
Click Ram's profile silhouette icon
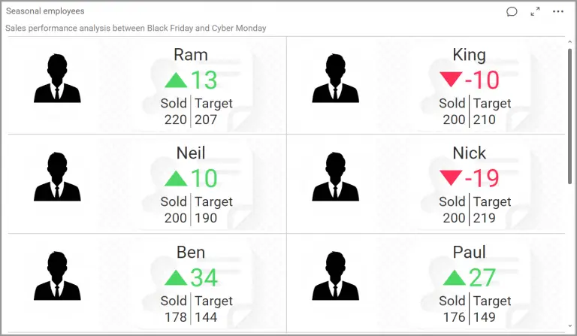57,79
